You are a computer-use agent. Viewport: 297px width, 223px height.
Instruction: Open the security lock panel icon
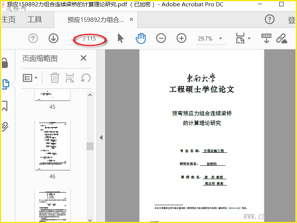pyautogui.click(x=5, y=63)
